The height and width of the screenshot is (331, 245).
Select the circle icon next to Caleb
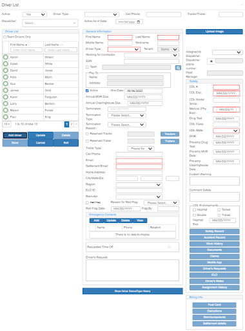tap(6, 64)
